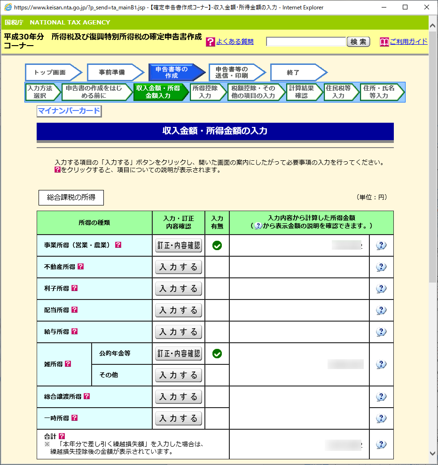The width and height of the screenshot is (438, 465).
Task: Click the book icon beside ご利用ガイド
Action: [x=384, y=42]
